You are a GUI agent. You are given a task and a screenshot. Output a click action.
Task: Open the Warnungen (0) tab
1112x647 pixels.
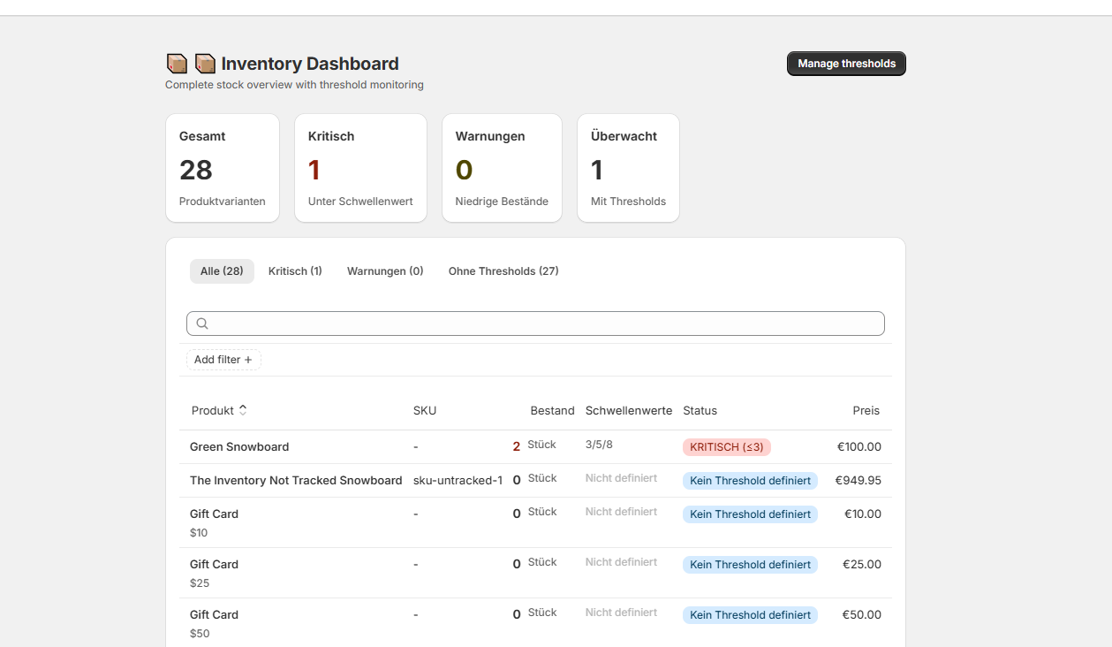click(x=385, y=271)
